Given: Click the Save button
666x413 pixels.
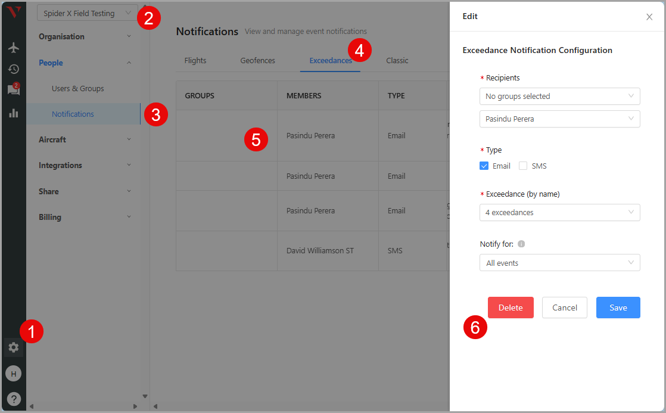Looking at the screenshot, I should pyautogui.click(x=618, y=308).
